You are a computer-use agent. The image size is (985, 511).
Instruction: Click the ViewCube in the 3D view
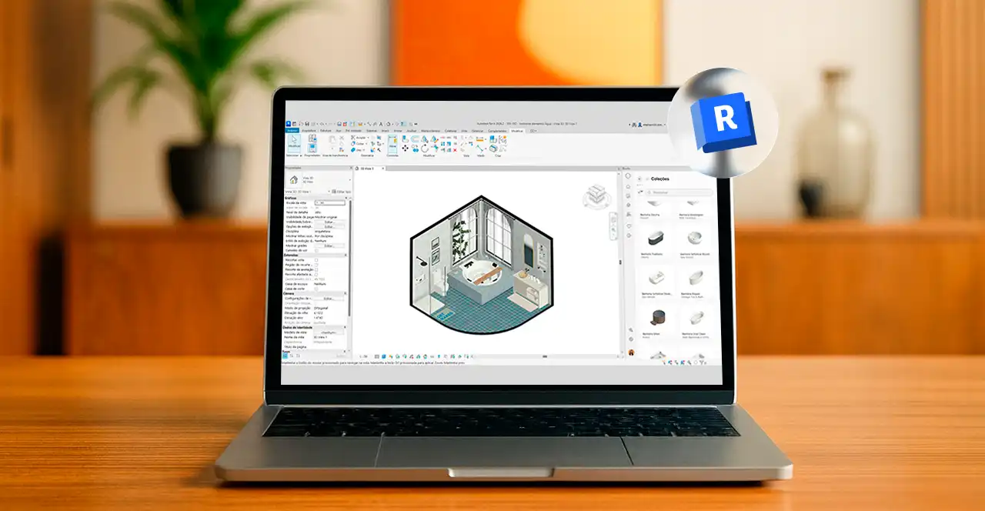[x=593, y=197]
